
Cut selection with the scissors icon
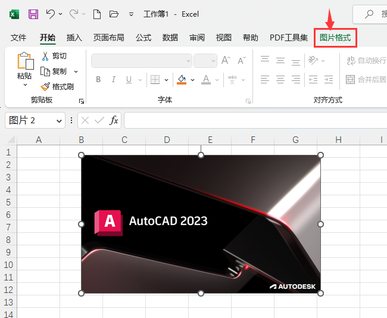coord(45,56)
